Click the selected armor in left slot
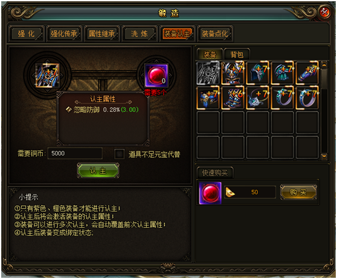Screen dimensions: 337x279 (47, 75)
